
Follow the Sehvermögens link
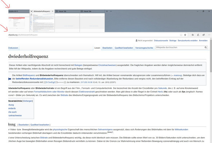pos(105,129)
